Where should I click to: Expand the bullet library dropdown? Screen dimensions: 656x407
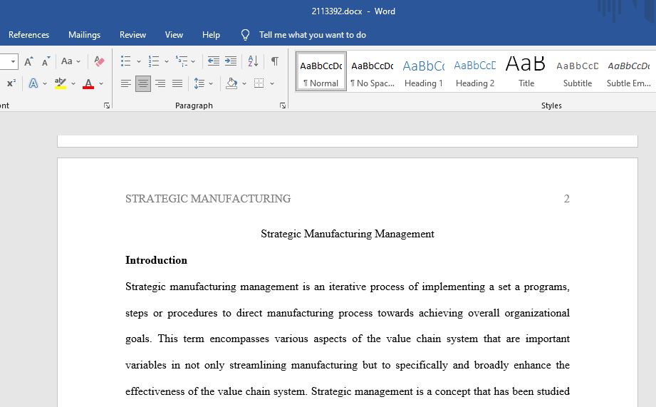138,61
